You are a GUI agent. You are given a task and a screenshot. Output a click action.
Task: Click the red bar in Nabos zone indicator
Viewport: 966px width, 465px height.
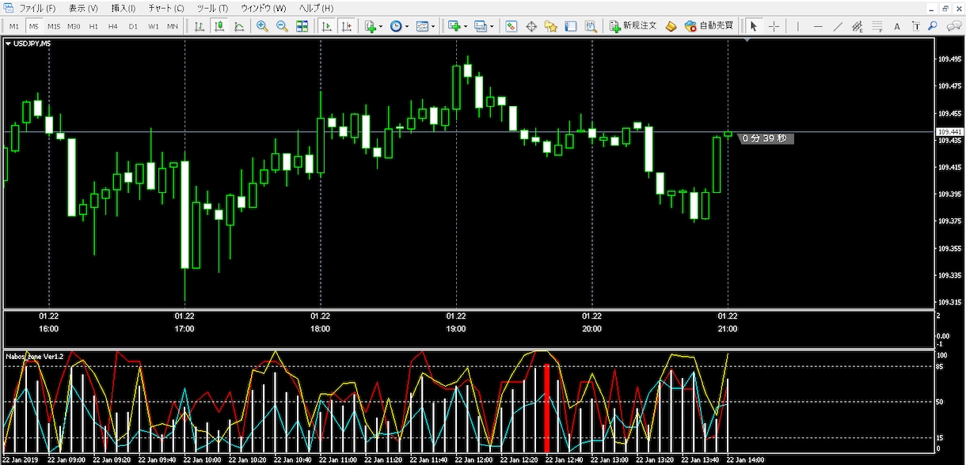tap(546, 408)
